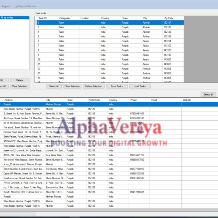Click the left panel Clear Selection button
Screen dimensions: 218x218
coord(20,86)
